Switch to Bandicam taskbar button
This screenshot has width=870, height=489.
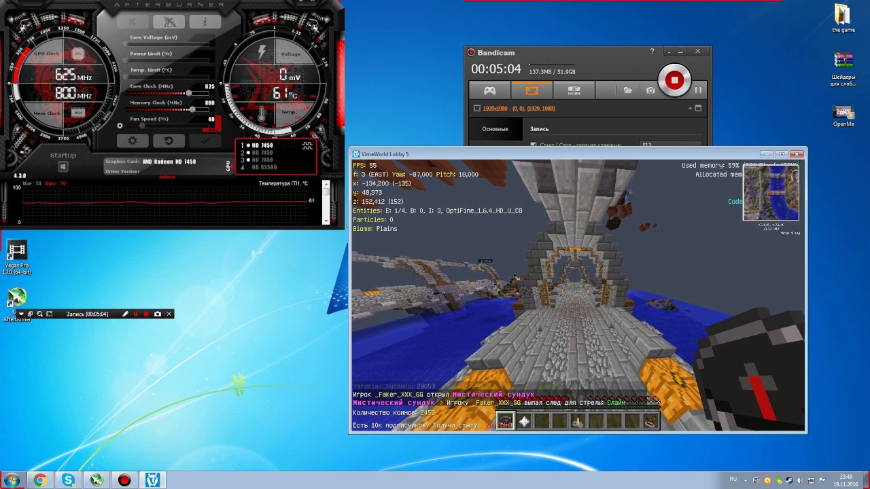click(x=124, y=480)
